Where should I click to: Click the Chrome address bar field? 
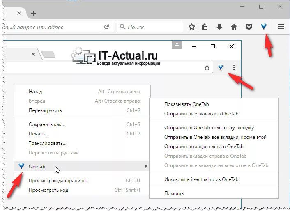[x=108, y=67]
